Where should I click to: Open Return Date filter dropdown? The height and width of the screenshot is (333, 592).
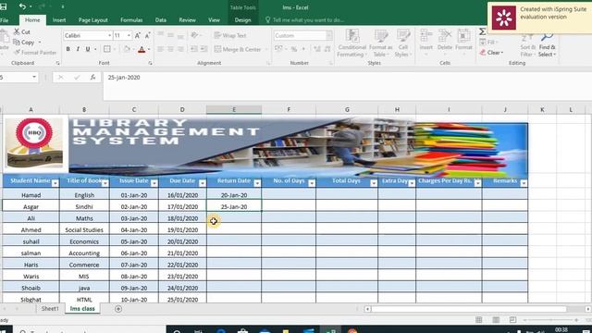[x=257, y=183]
